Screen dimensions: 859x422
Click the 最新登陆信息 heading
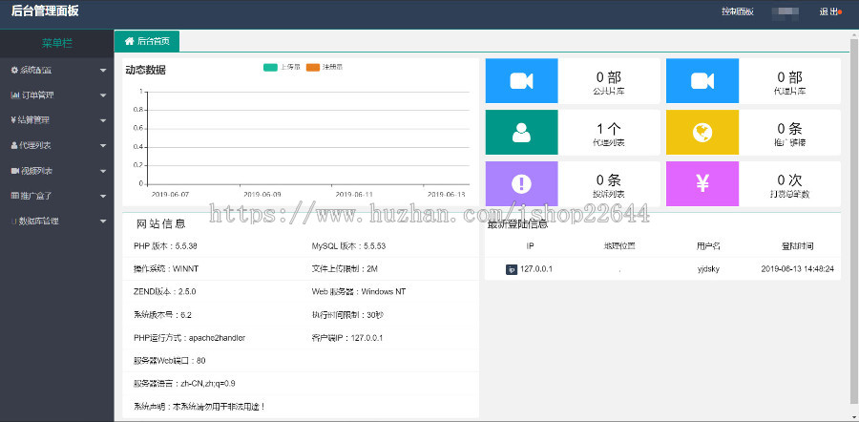pyautogui.click(x=517, y=224)
